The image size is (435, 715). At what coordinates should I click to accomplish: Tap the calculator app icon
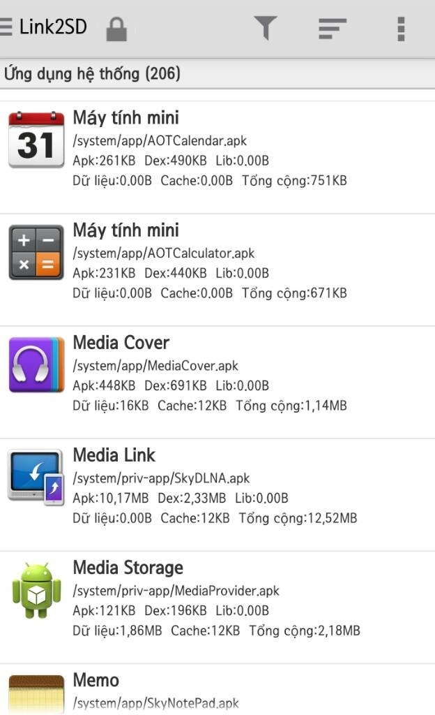[36, 253]
